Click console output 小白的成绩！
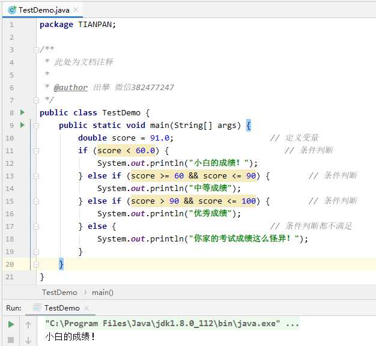Image resolution: width=376 pixels, height=346 pixels. click(x=70, y=337)
